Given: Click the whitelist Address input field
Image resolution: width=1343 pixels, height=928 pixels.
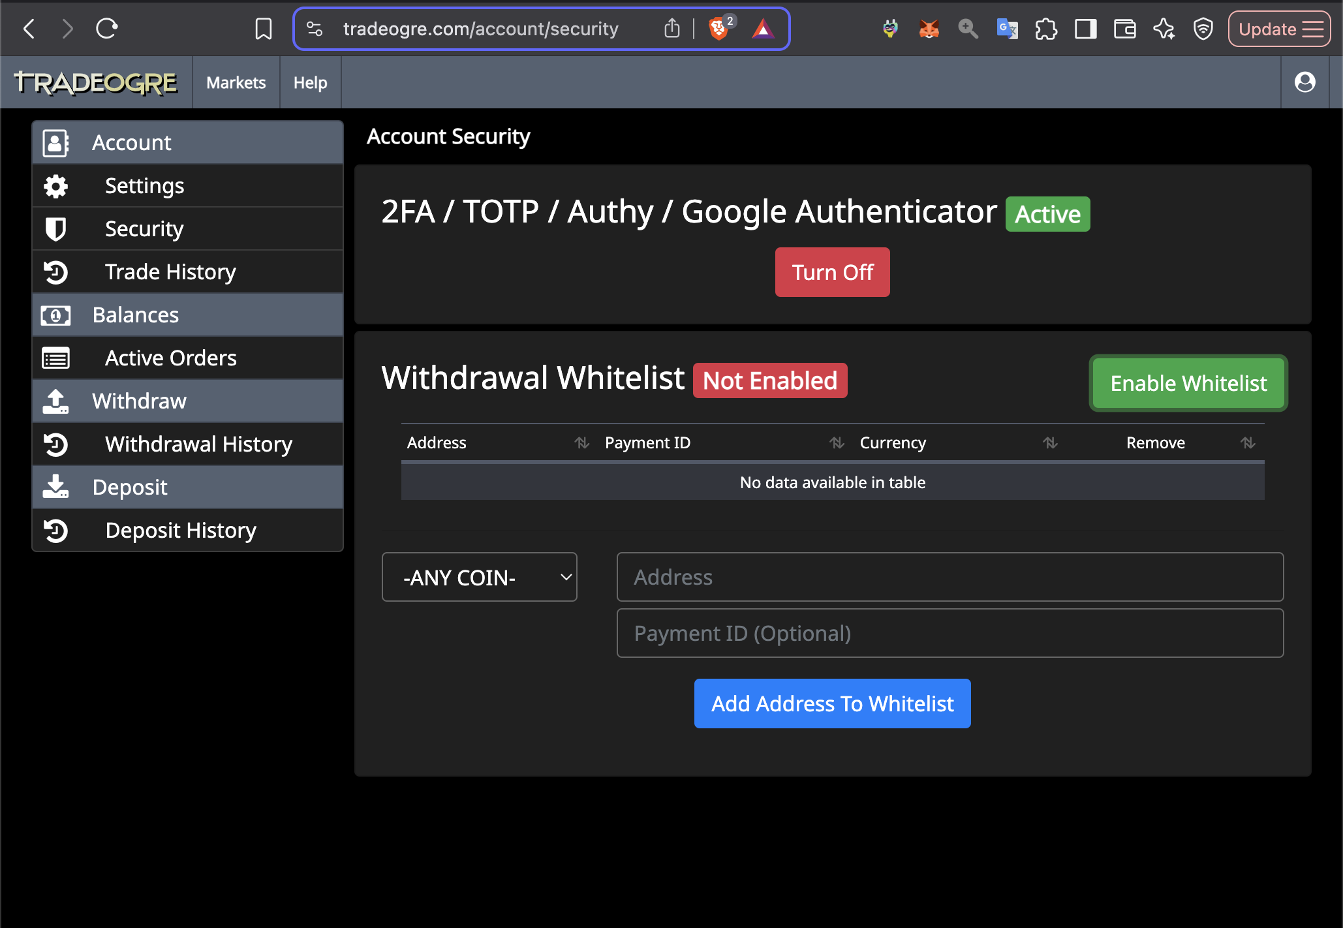Looking at the screenshot, I should (950, 577).
